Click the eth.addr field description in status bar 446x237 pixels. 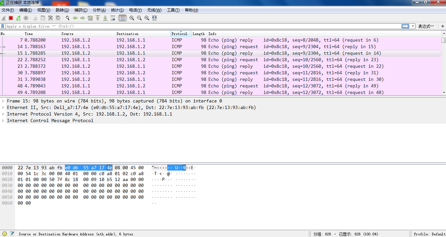[76, 234]
